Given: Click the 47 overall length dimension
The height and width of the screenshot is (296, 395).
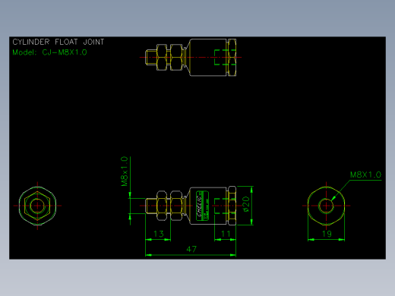Looking at the screenshot, I should click(x=191, y=250).
